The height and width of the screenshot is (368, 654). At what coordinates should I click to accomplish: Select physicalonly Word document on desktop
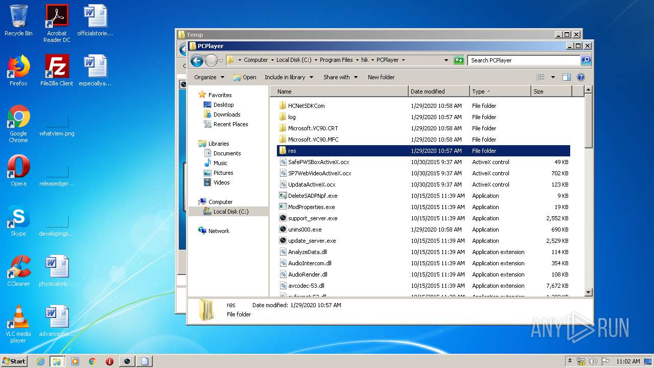coord(57,270)
